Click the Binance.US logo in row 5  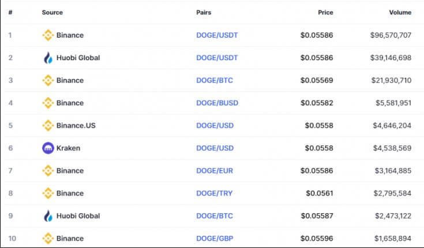48,125
